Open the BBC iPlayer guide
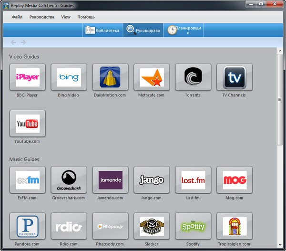 tap(28, 77)
